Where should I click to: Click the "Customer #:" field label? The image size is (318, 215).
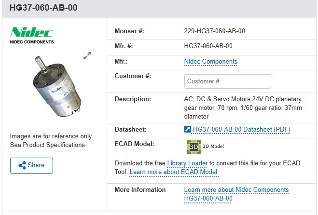point(133,76)
